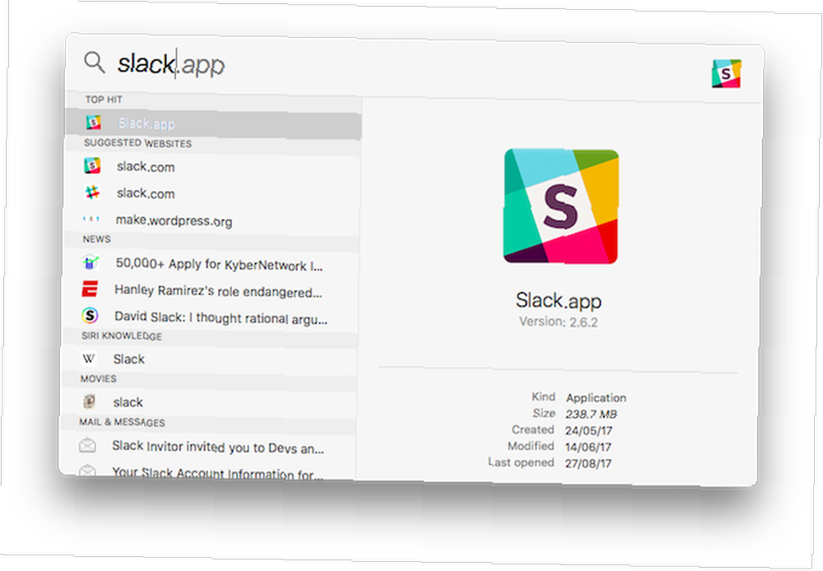This screenshot has height=571, width=823.
Task: Select the Slack Siri Knowledge result
Action: 209,360
